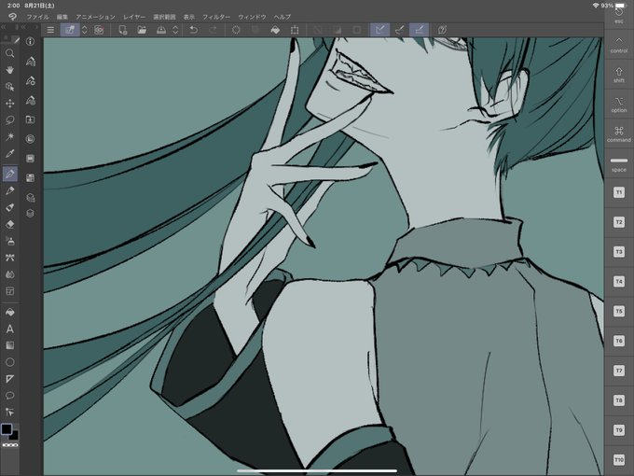Select the Eraser tool
The height and width of the screenshot is (476, 634).
(9, 224)
